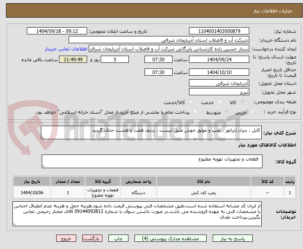Screen dimensions: 303x249
Task: Click the announcement date field 1404/09/18 - 09:12
Action: point(57,31)
